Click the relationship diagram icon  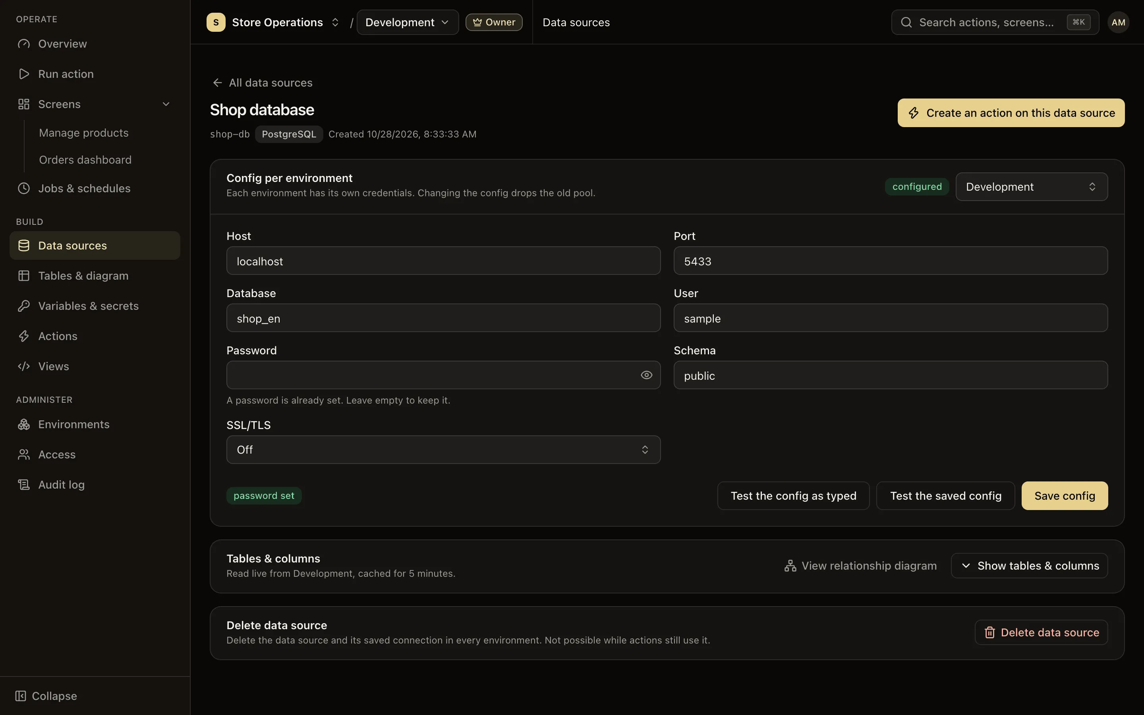(790, 566)
